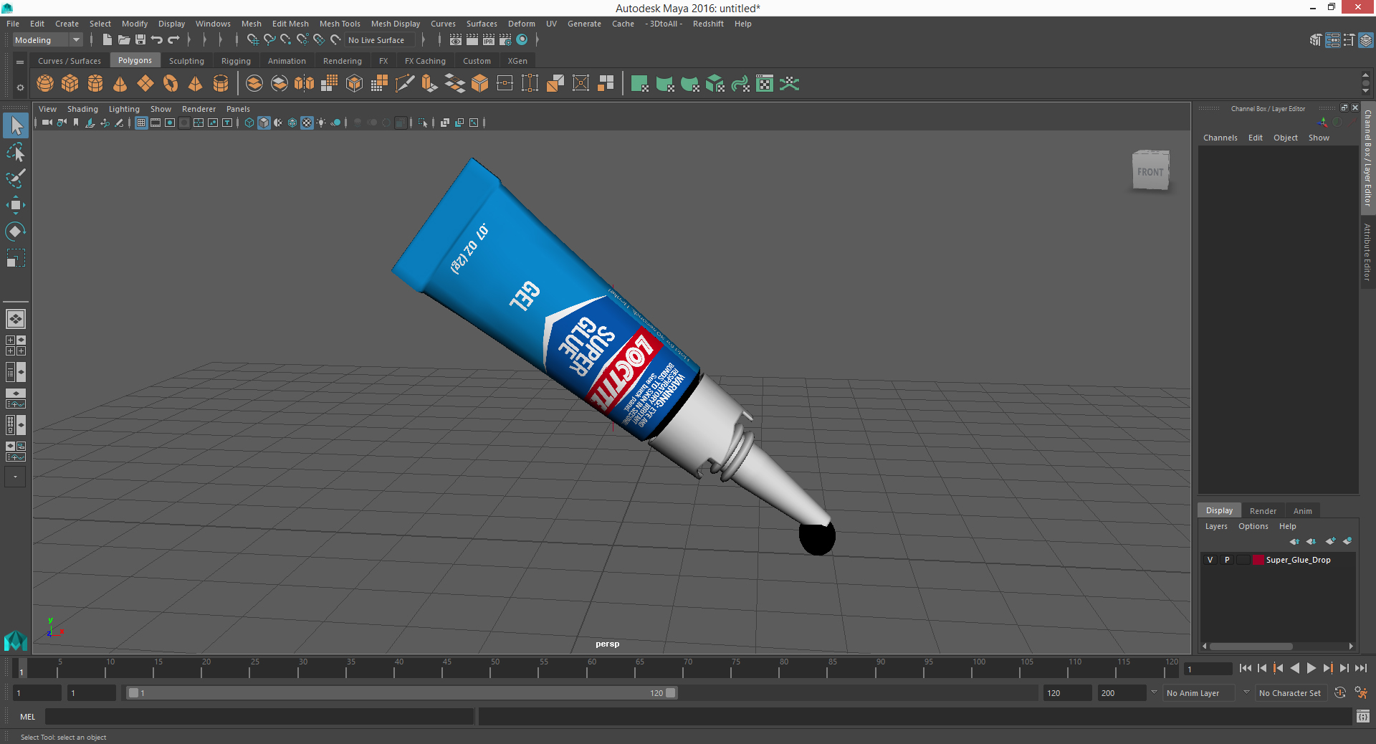Toggle textured display in viewport toolbar
This screenshot has width=1376, height=744.
coord(307,123)
